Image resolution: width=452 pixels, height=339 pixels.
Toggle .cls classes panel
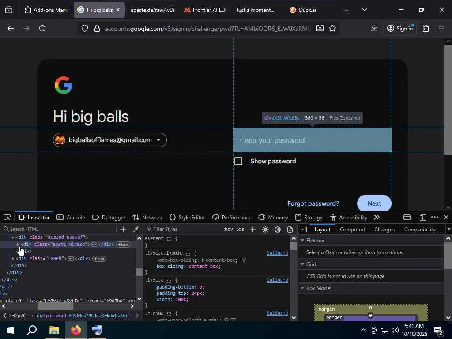241,230
